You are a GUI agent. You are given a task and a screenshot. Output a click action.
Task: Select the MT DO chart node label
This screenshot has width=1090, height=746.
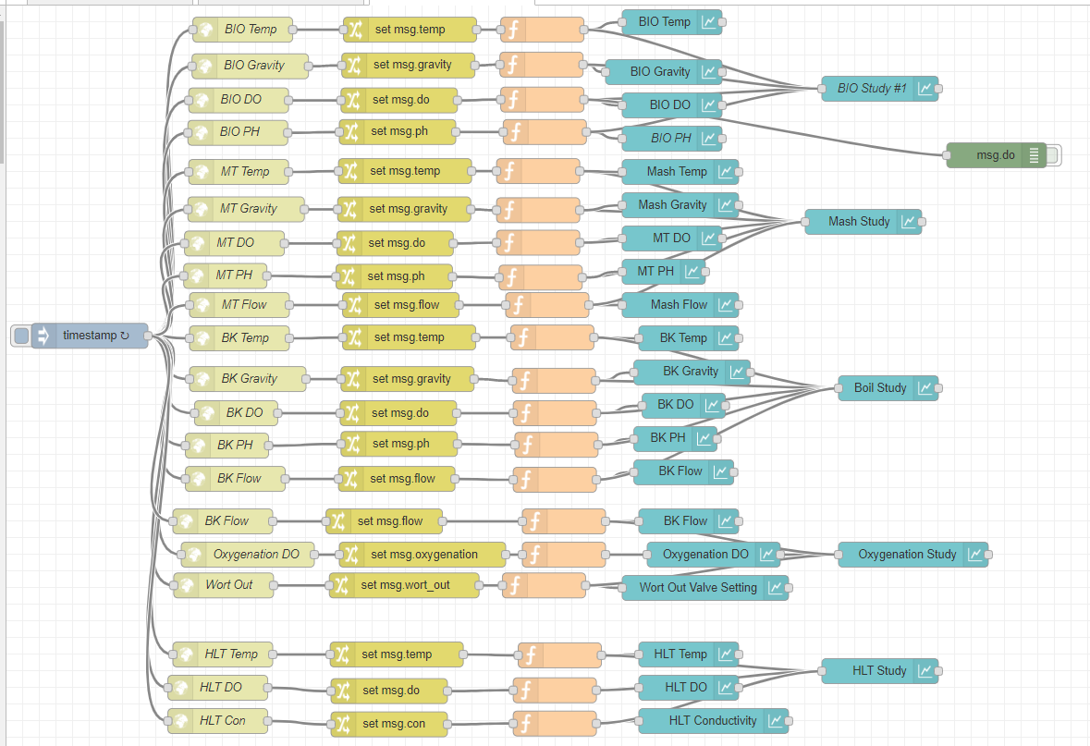(671, 238)
